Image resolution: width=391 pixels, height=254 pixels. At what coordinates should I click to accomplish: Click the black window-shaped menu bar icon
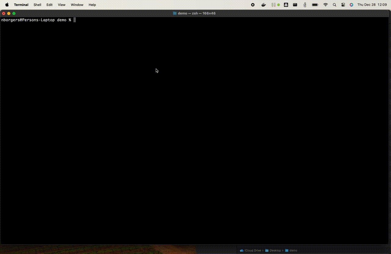click(x=295, y=5)
